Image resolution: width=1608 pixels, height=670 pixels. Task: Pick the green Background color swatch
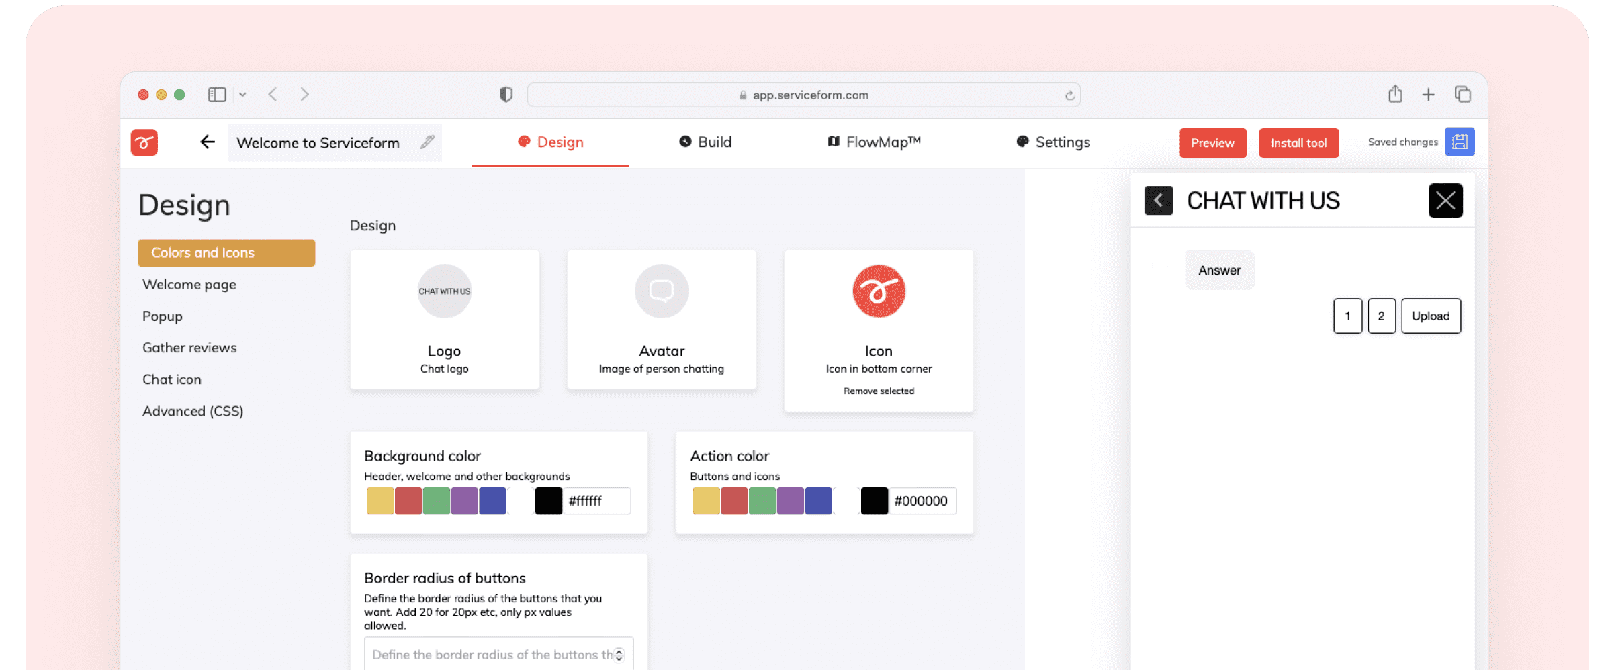(437, 501)
